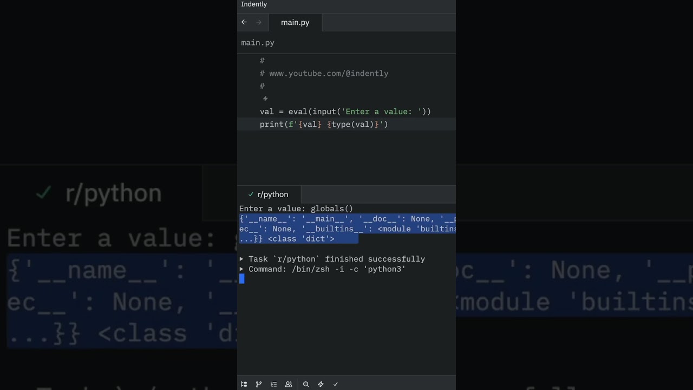Open the outline panel icon
The image size is (693, 390).
[x=273, y=384]
